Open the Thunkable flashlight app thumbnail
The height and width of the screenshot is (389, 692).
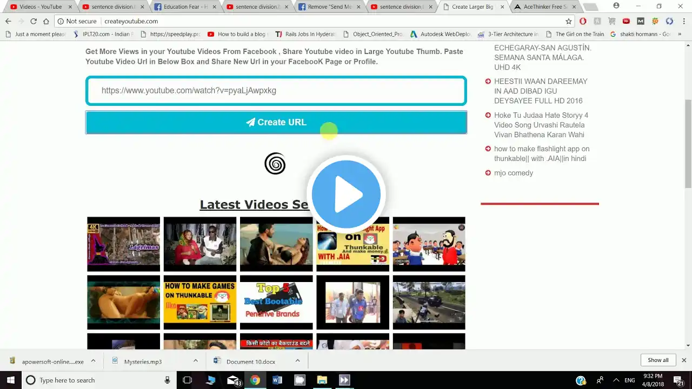[352, 244]
